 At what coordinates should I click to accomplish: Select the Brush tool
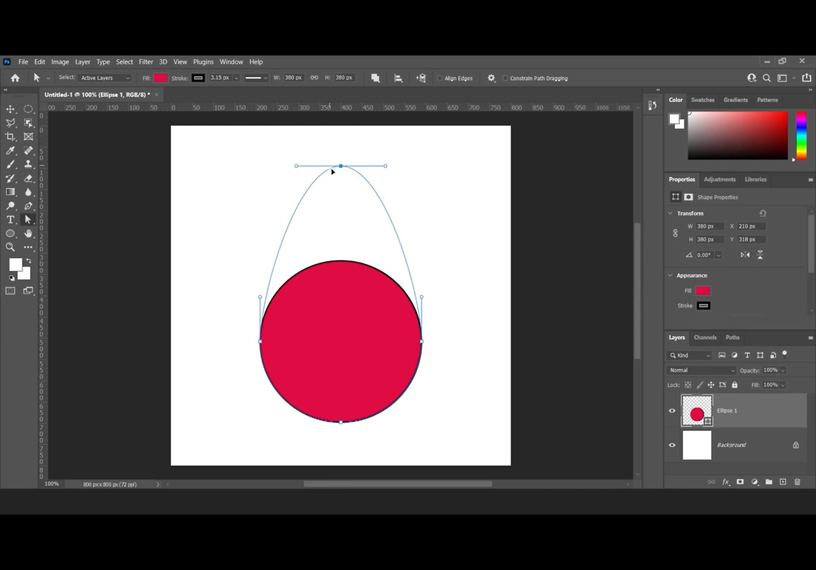click(x=10, y=164)
